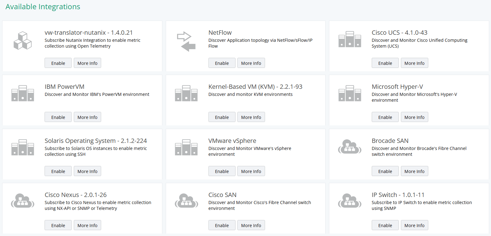The height and width of the screenshot is (236, 491).
Task: Click the Solaris description about SSH collection
Action: (x=96, y=151)
